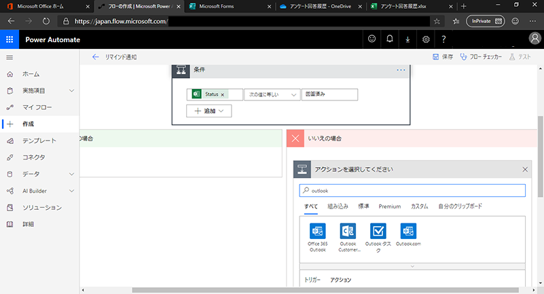Switch to the Premium filter tab

390,206
